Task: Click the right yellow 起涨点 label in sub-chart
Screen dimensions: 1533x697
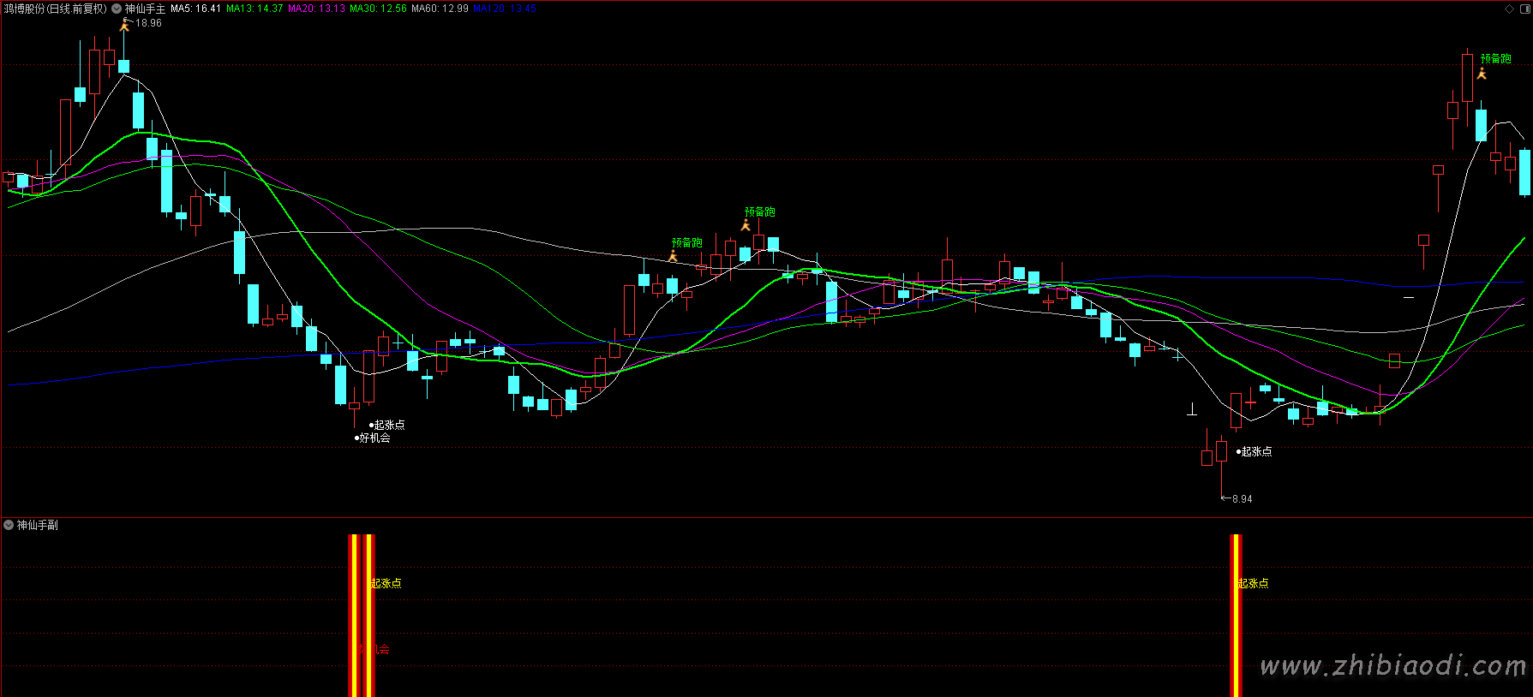Action: pyautogui.click(x=1253, y=583)
